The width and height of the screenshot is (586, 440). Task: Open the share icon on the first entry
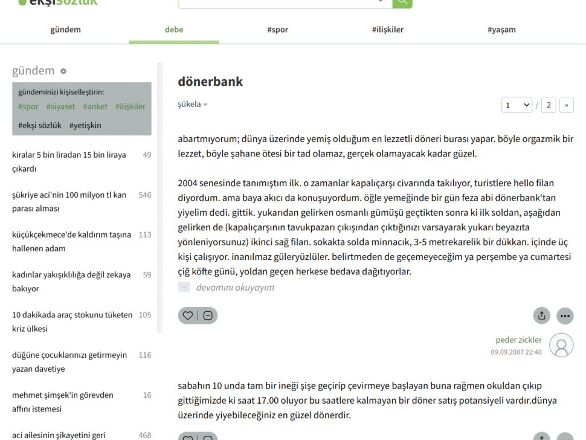541,315
